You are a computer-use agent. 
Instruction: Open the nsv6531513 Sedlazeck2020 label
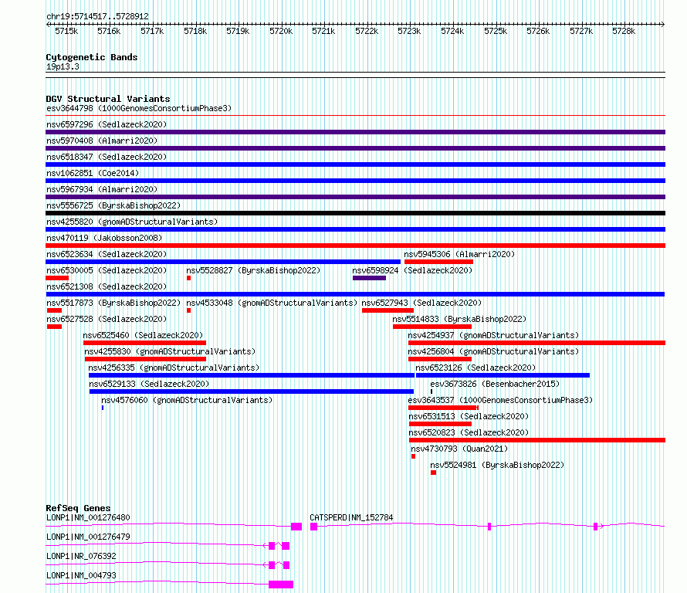(469, 416)
